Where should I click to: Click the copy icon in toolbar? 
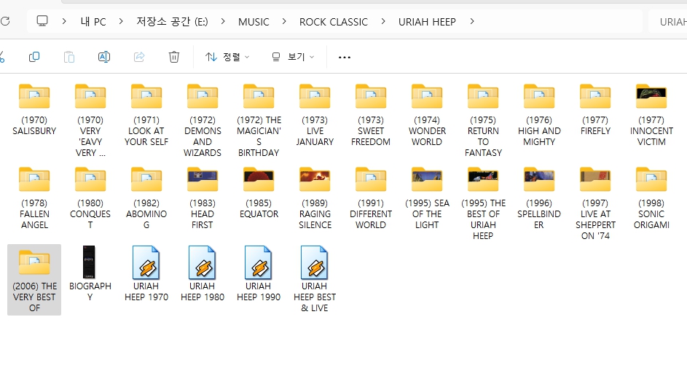[34, 57]
